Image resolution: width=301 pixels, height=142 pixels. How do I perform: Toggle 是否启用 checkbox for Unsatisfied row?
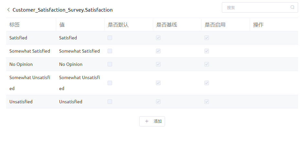pos(207,102)
